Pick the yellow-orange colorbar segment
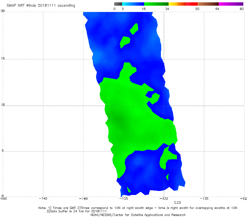This screenshot has height=217, width=247. pos(177,4)
